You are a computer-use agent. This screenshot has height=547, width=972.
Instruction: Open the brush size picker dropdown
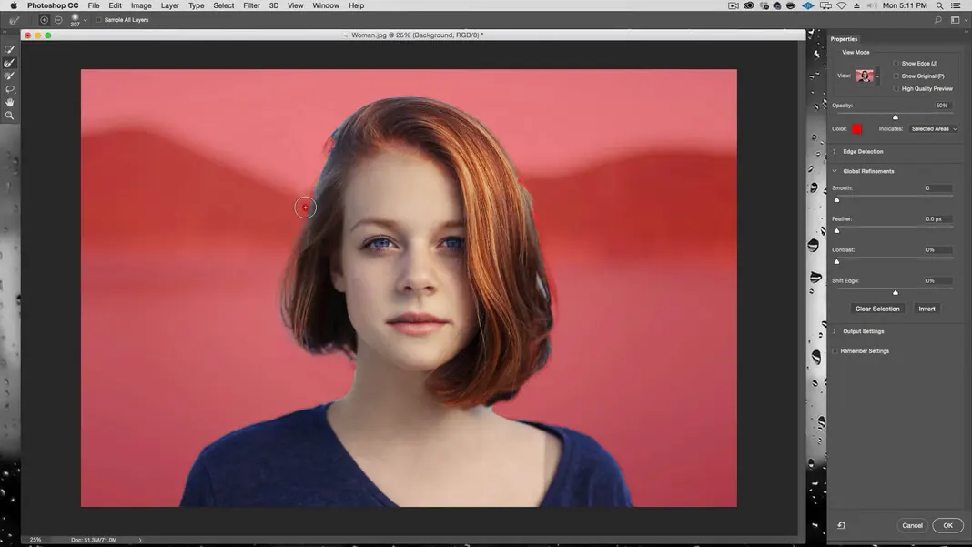point(85,20)
